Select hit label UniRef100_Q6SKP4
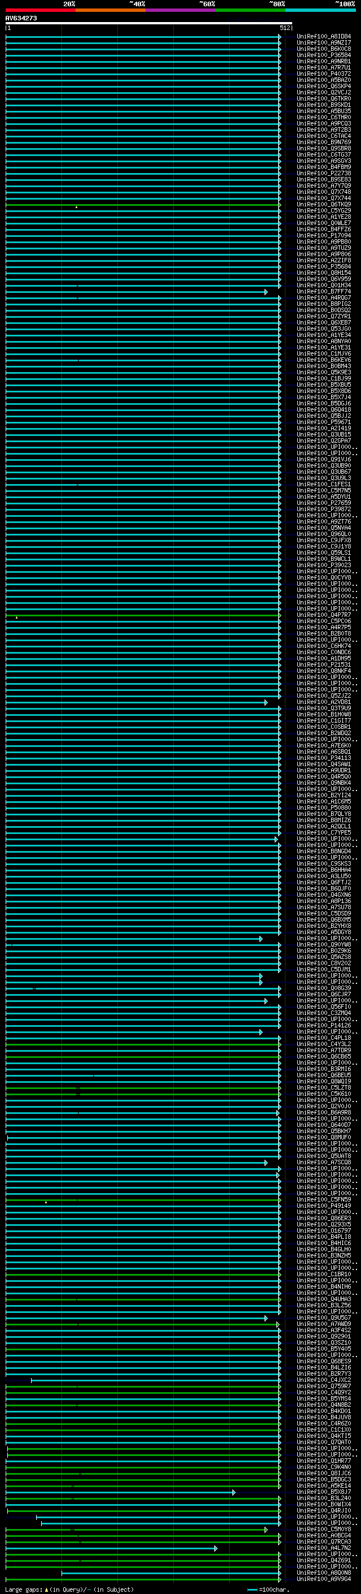Viewport: 361px width, 1594px height. coord(324,86)
